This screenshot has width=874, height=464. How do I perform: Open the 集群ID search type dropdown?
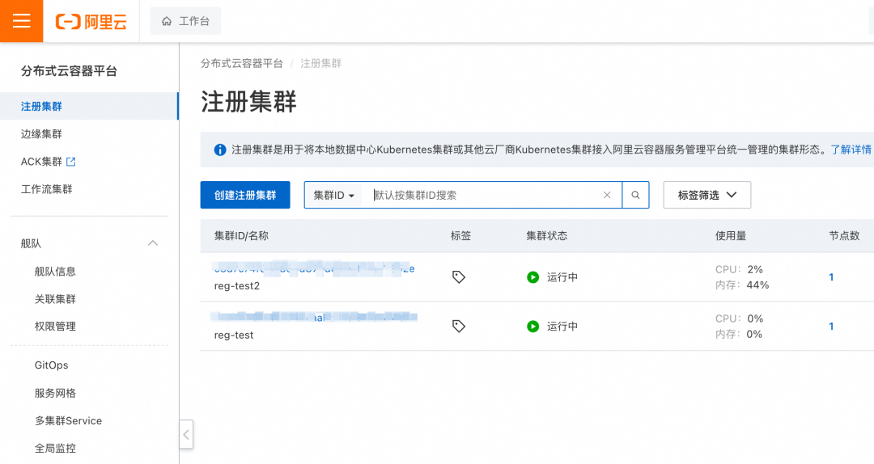tap(333, 195)
